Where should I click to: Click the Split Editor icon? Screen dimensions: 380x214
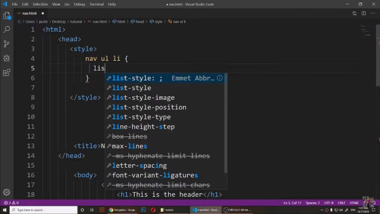[364, 13]
